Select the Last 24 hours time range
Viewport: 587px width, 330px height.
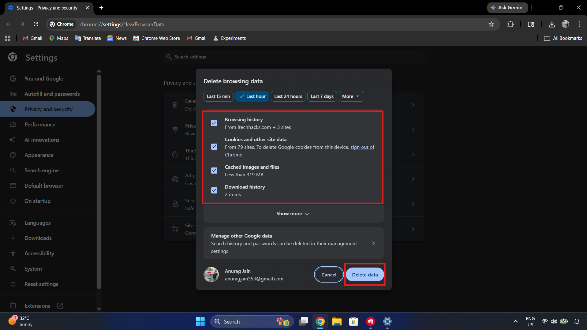[288, 96]
